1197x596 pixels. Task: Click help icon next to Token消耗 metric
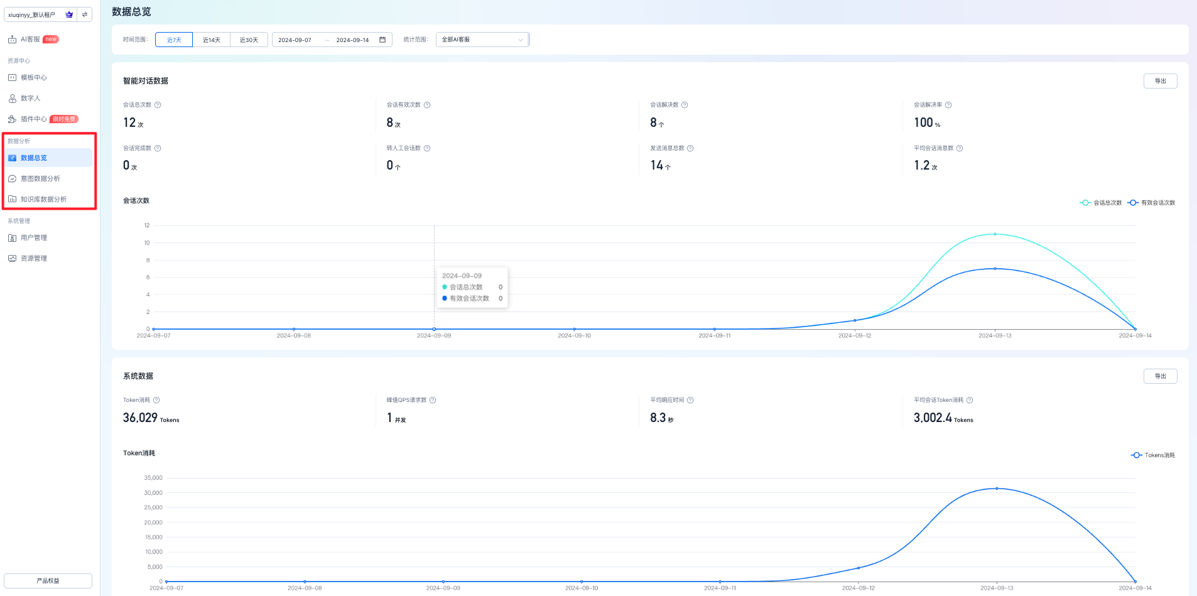point(156,400)
